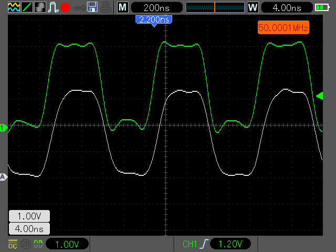Viewport: 336px width, 252px height.
Task: Click the pulse waveform icon in toolbar
Action: coord(52,7)
